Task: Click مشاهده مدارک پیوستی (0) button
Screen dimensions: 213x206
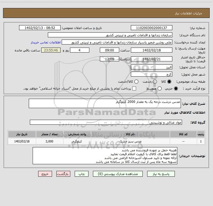Action: pos(118,174)
